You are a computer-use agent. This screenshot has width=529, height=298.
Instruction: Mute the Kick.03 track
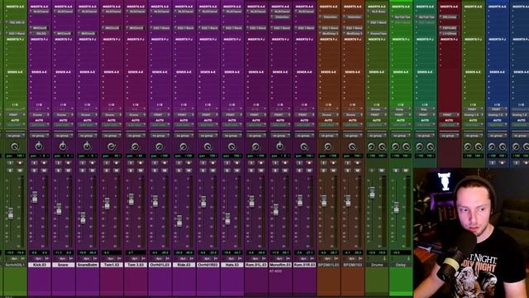click(x=44, y=171)
